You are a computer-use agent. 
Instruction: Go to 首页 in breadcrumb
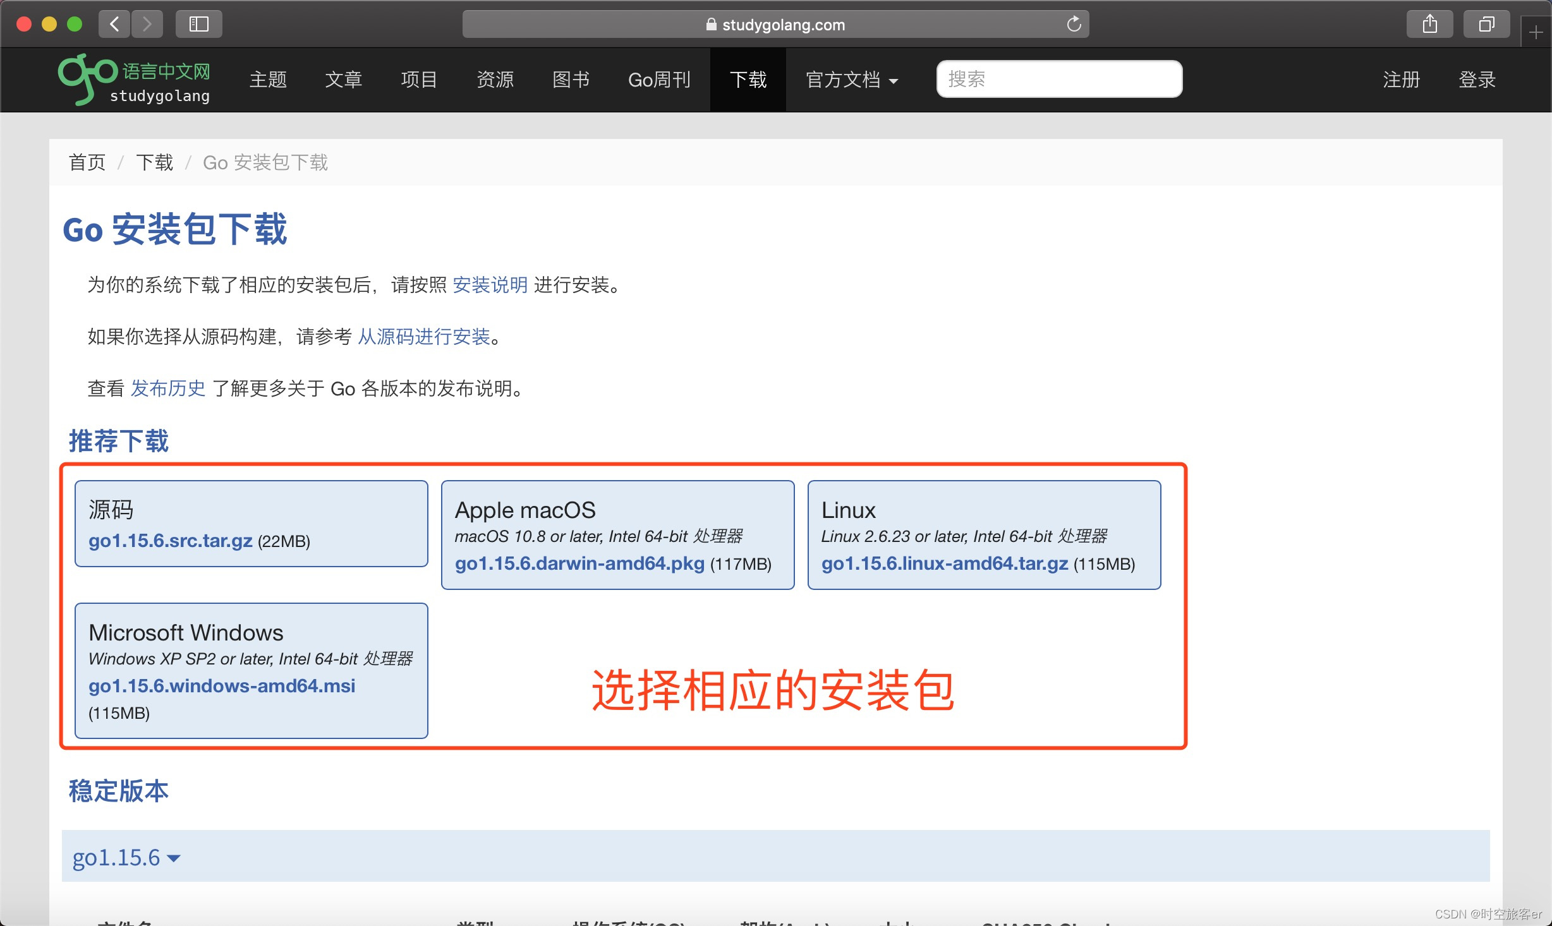[x=87, y=162]
